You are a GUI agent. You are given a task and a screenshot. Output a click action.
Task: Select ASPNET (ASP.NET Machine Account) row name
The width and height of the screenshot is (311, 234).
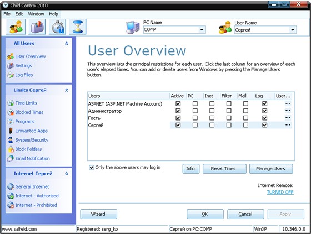(x=125, y=104)
